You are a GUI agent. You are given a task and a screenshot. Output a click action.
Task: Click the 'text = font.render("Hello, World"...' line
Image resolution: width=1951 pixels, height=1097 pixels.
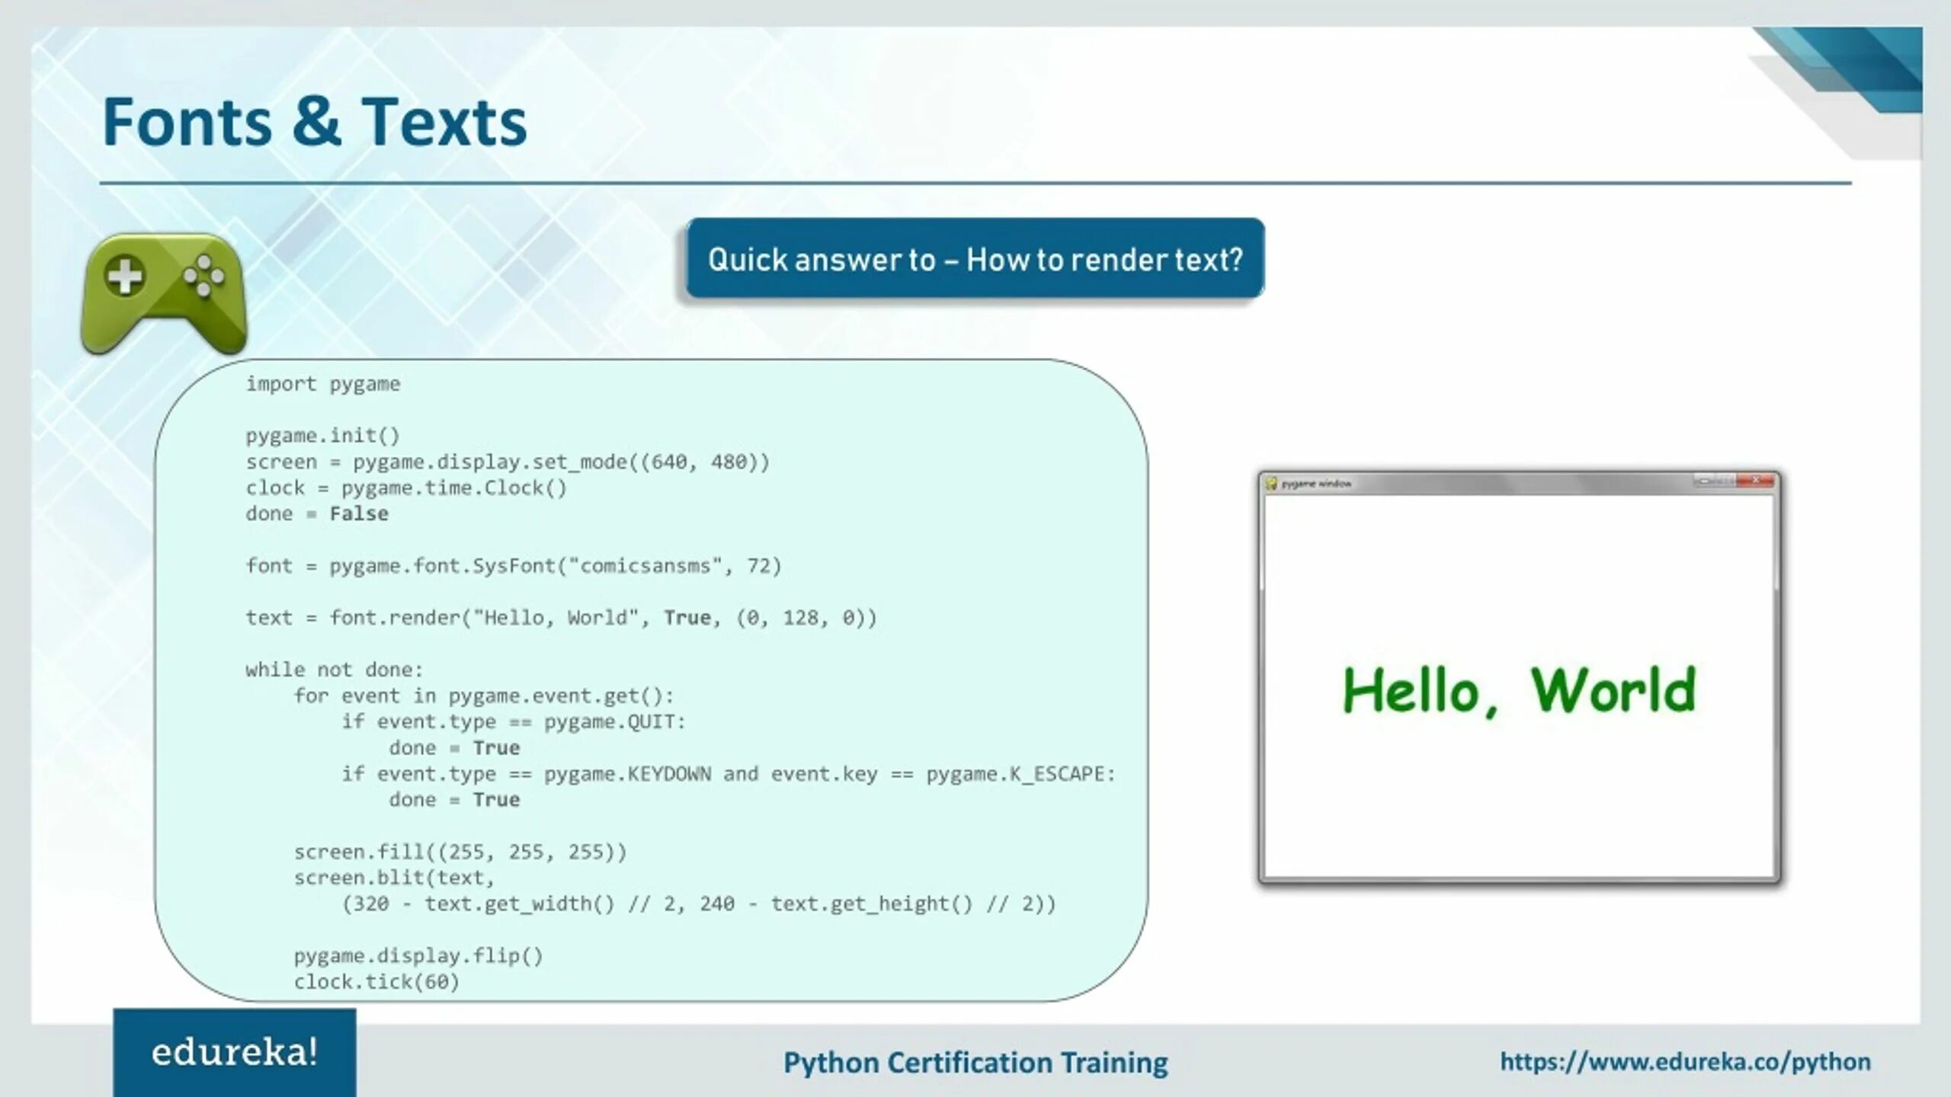(x=562, y=618)
